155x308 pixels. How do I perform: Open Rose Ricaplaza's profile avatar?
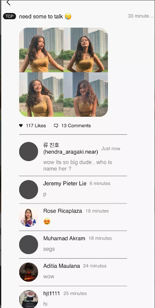click(28, 217)
